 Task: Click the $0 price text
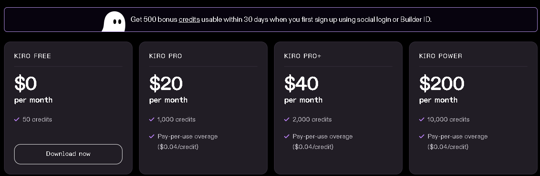[x=25, y=84]
